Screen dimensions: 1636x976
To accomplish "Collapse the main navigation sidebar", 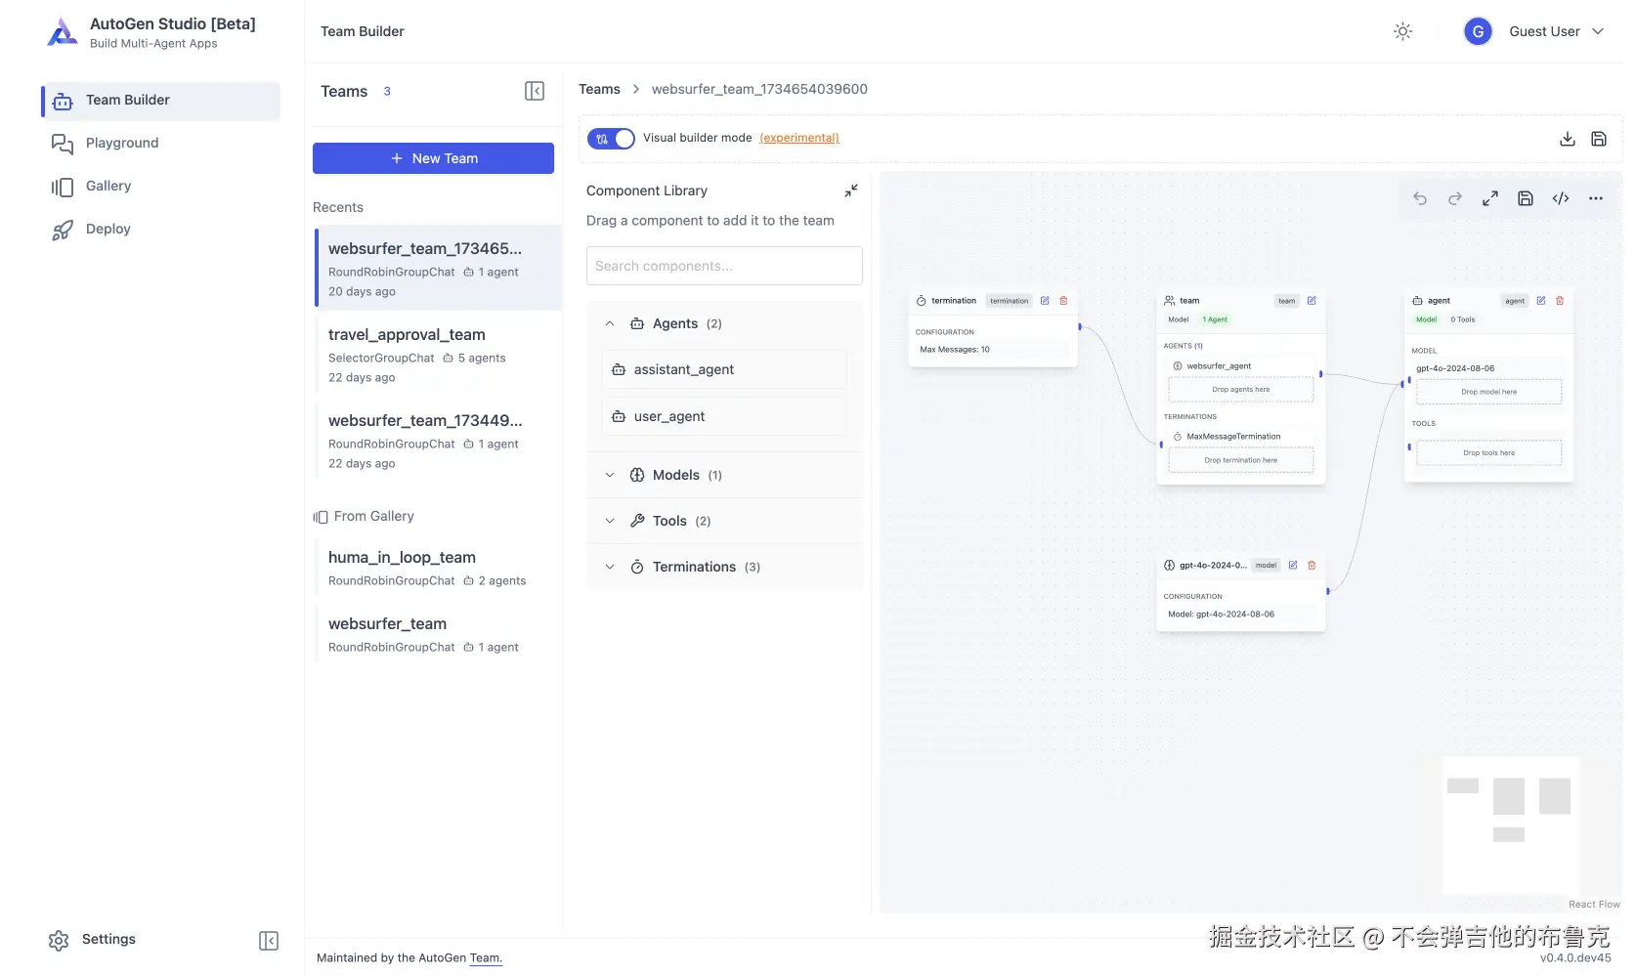I will (269, 940).
